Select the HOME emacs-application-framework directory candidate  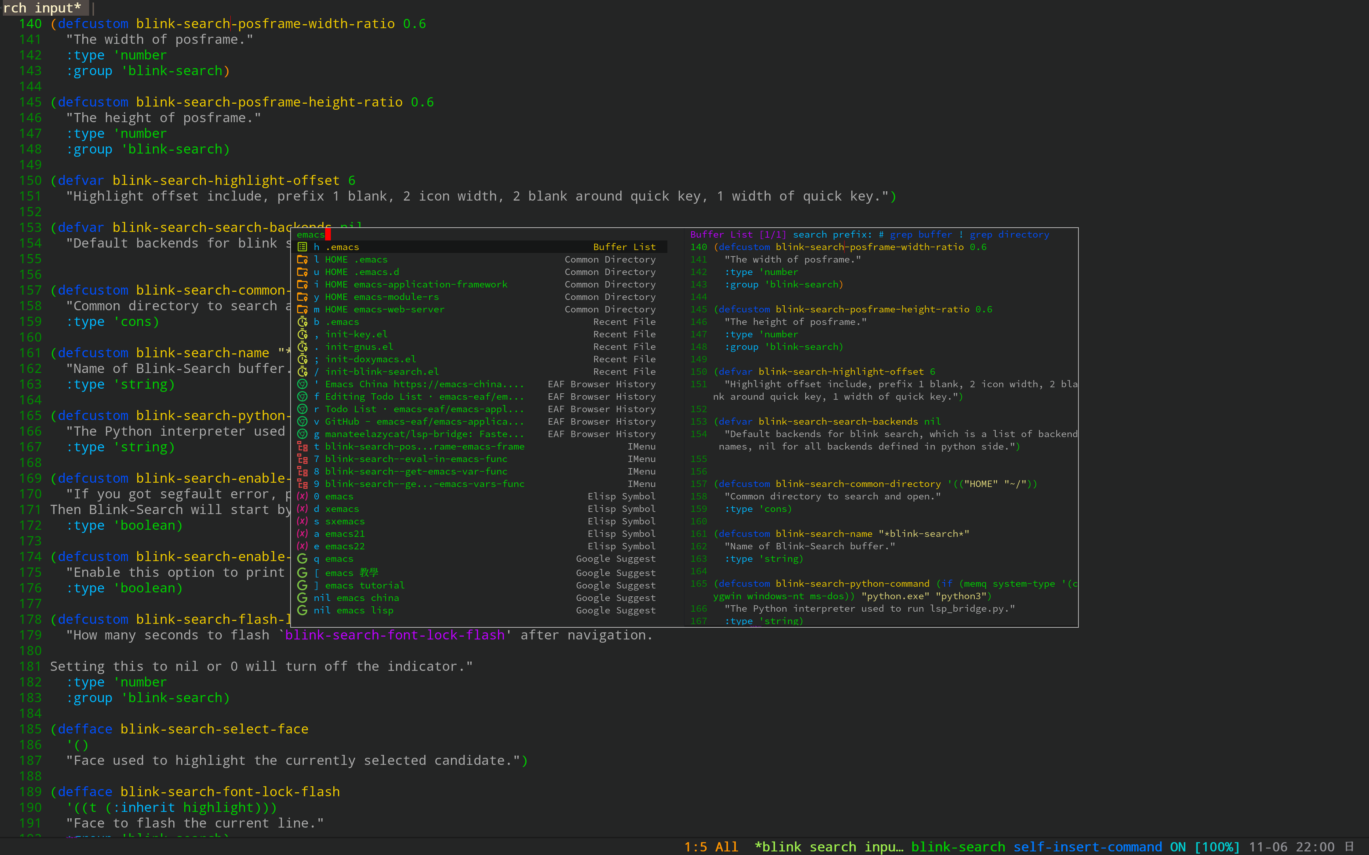pyautogui.click(x=416, y=284)
